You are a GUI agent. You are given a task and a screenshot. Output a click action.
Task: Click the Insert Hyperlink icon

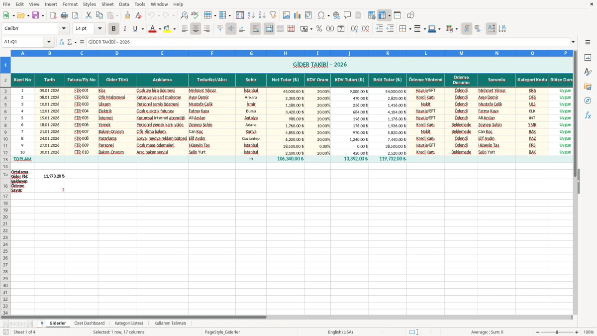[x=336, y=15]
